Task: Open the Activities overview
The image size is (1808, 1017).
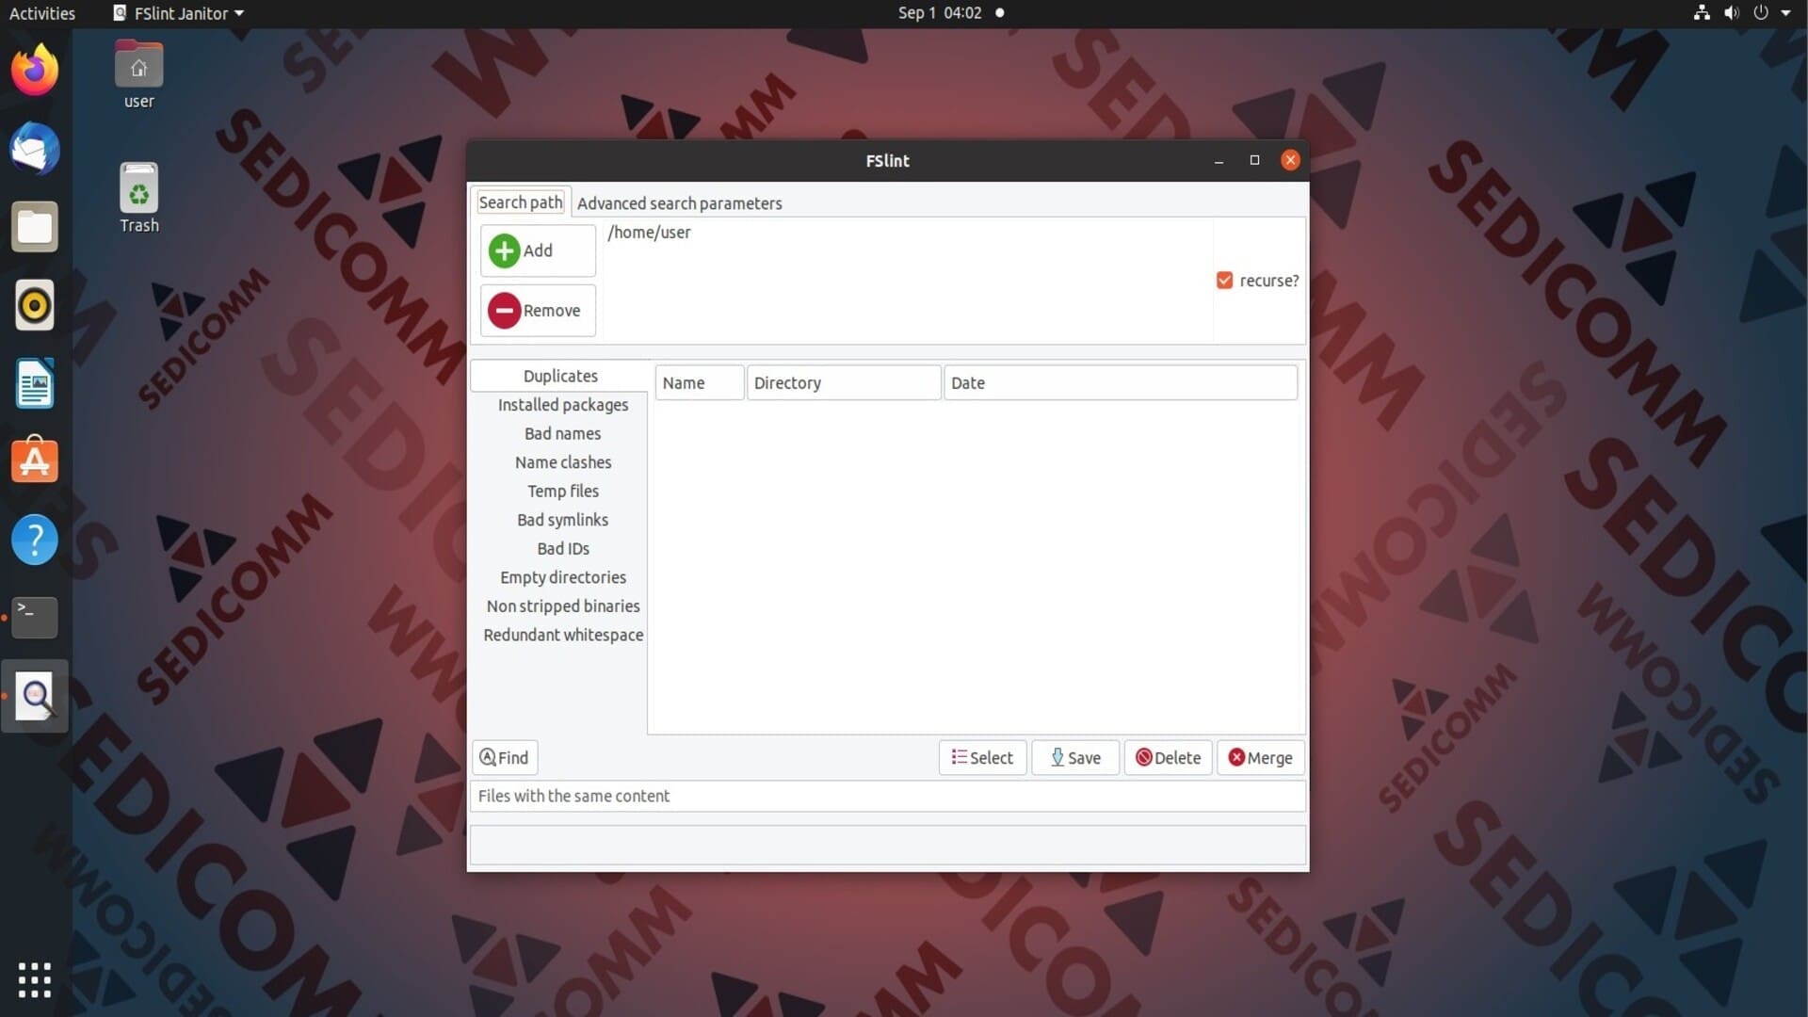Action: [42, 13]
